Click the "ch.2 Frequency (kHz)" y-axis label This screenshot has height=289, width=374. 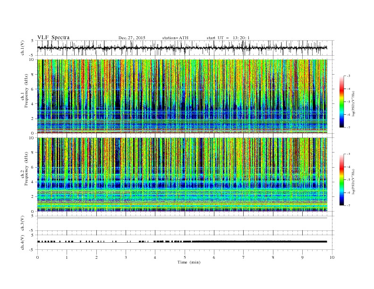click(x=25, y=168)
